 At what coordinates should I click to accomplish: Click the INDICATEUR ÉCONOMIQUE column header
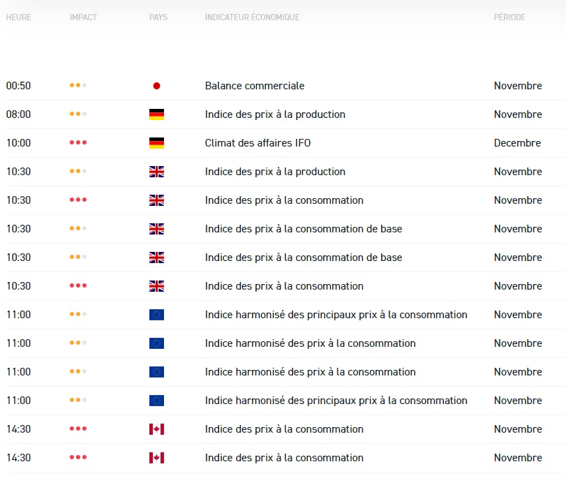(x=252, y=17)
